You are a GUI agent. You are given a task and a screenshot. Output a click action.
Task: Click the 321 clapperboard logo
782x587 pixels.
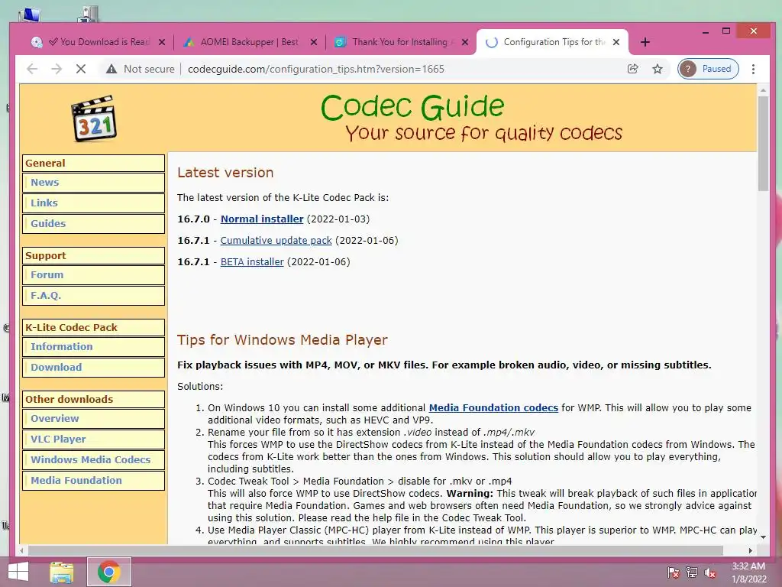click(x=94, y=118)
